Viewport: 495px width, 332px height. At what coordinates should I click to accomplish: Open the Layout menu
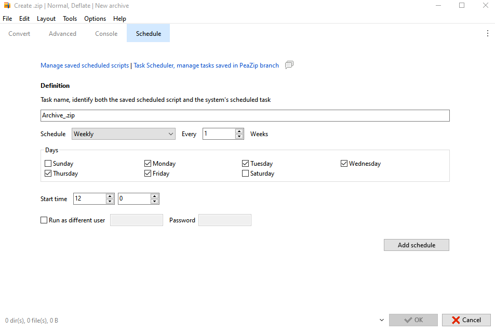click(x=46, y=19)
